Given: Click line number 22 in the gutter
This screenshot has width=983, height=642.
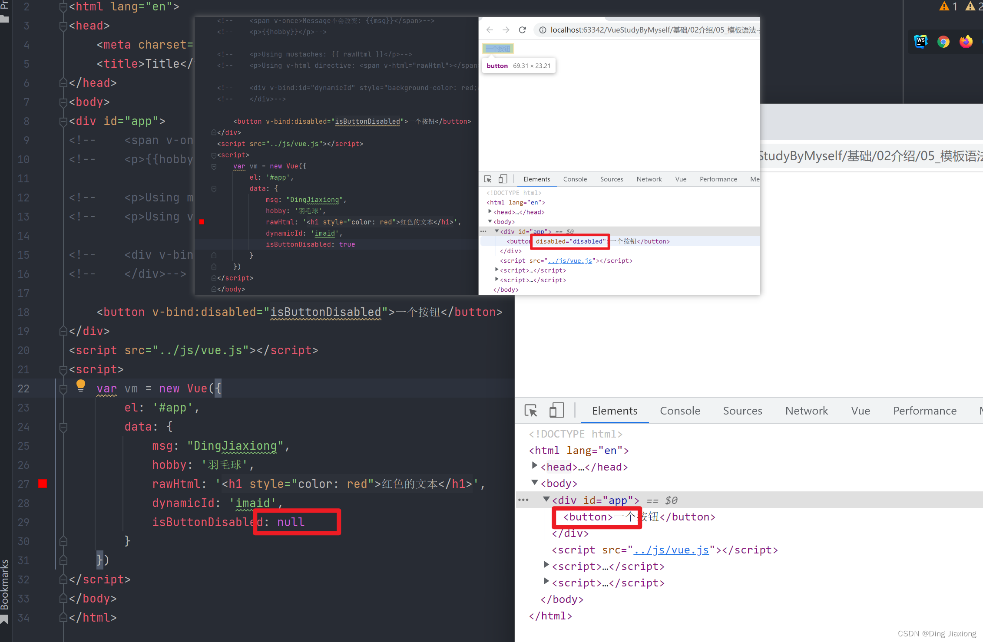Looking at the screenshot, I should coord(23,388).
